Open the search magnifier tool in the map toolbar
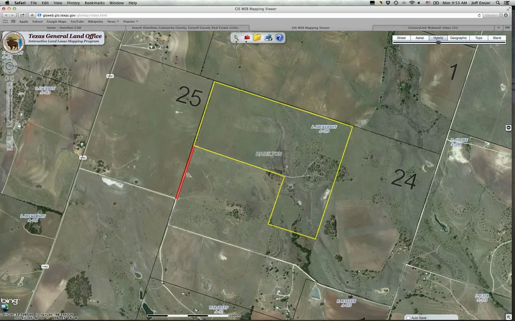Screen dimensions: 515x321 tap(237, 37)
